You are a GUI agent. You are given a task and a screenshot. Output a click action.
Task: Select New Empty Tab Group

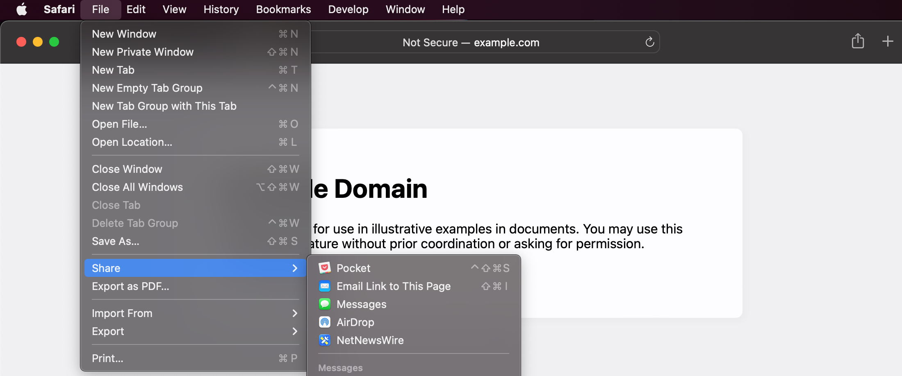(195, 88)
